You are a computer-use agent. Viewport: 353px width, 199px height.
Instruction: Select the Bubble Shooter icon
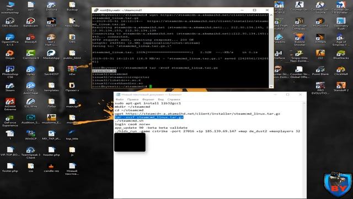299,40
